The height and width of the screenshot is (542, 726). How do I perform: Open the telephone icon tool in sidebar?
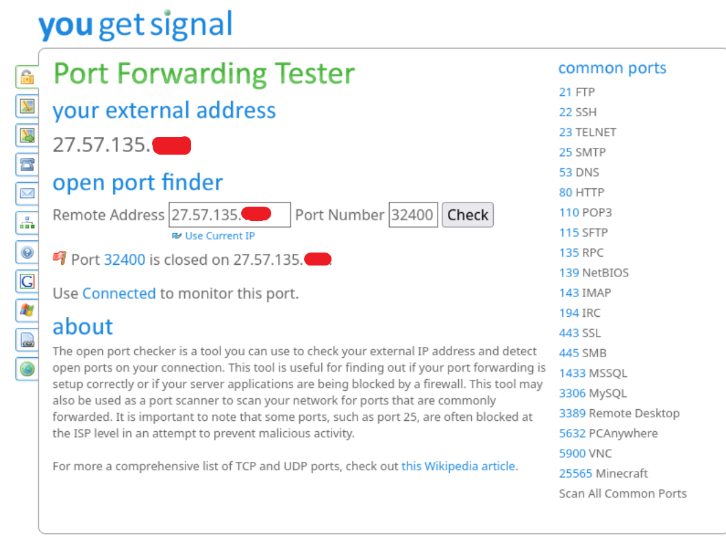click(27, 164)
